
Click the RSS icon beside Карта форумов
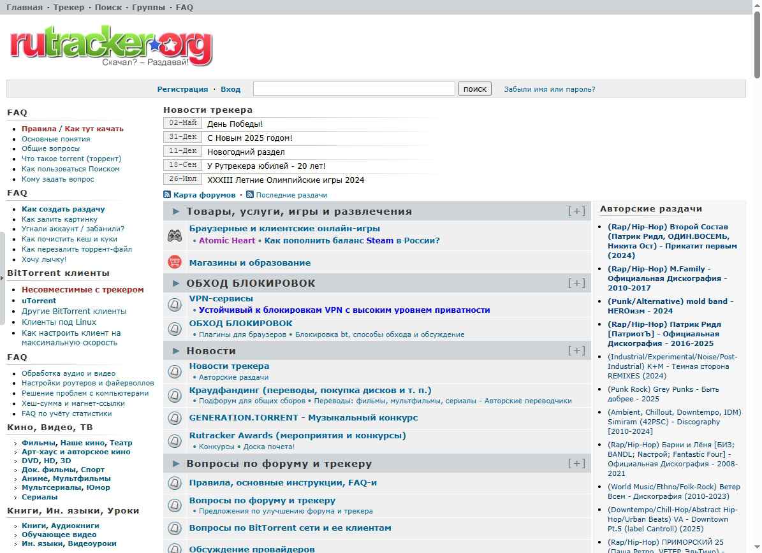[x=167, y=195]
